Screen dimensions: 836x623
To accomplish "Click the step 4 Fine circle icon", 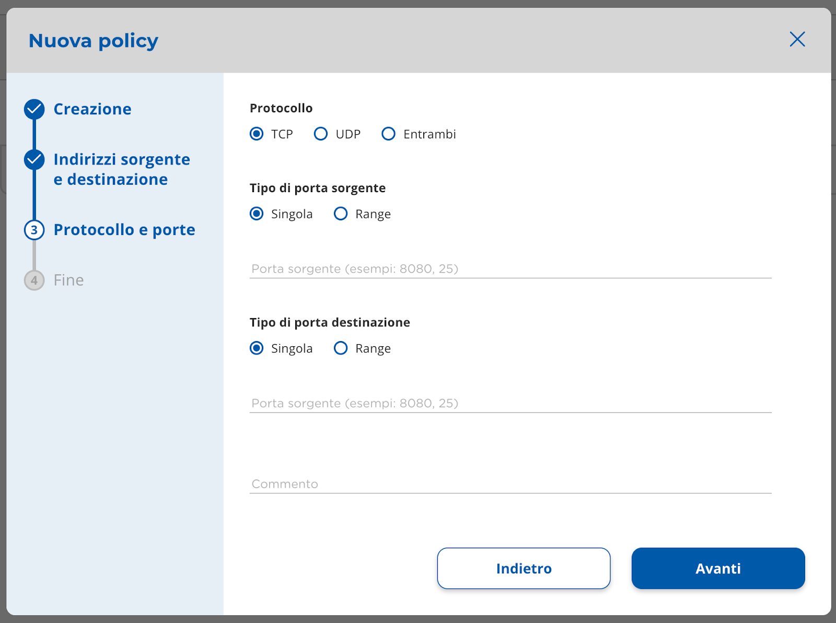I will pos(34,280).
